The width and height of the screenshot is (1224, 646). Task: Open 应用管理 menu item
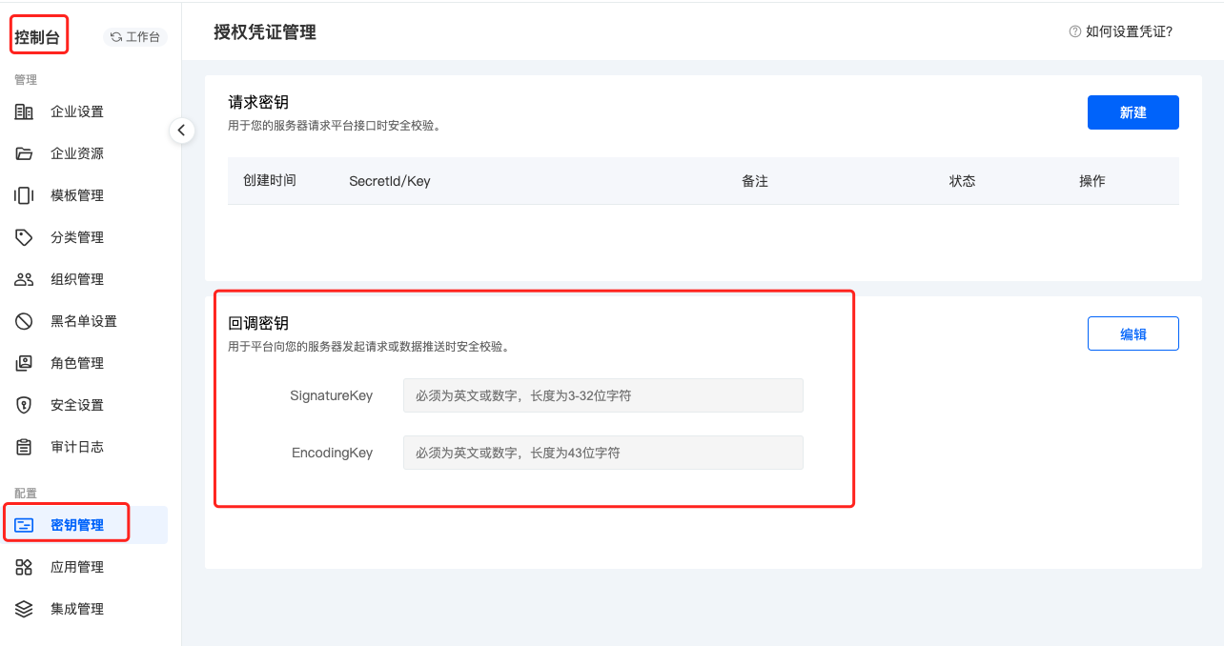(76, 567)
